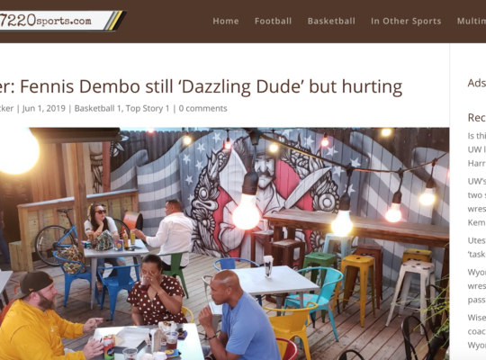
Task: Click the featured patio photo
Action: 224,243
